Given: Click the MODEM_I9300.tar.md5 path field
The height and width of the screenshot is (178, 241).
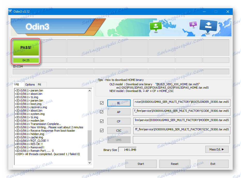Looking at the screenshot, I should click(x=182, y=121).
